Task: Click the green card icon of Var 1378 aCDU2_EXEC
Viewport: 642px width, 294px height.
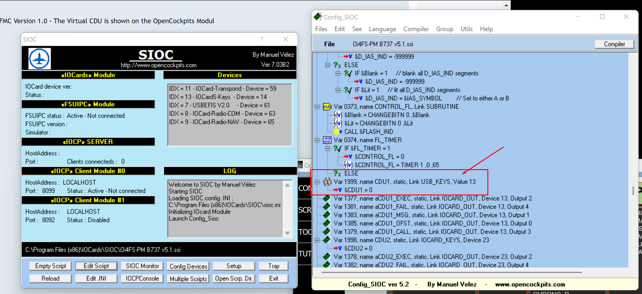Action: click(327, 257)
